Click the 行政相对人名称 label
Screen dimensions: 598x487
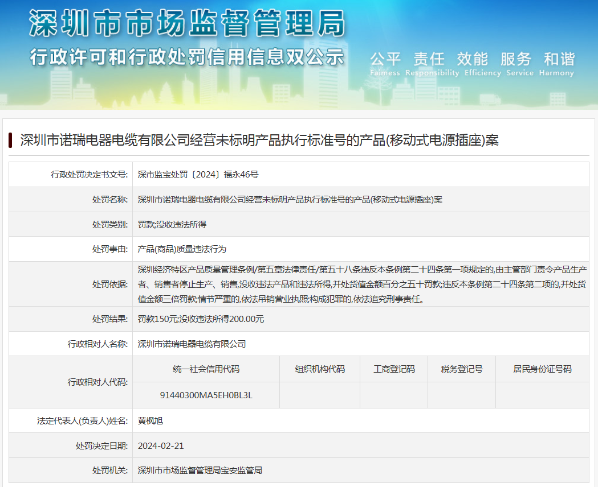point(97,344)
